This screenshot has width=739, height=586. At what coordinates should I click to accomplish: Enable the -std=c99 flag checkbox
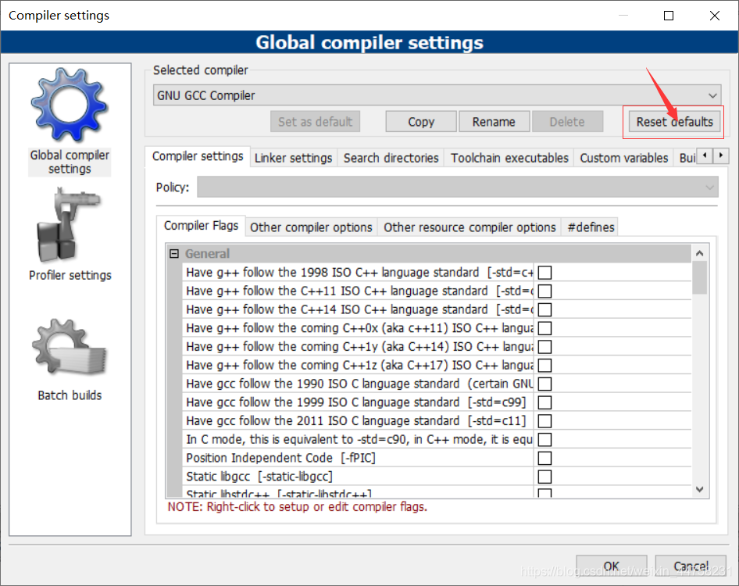(x=544, y=402)
